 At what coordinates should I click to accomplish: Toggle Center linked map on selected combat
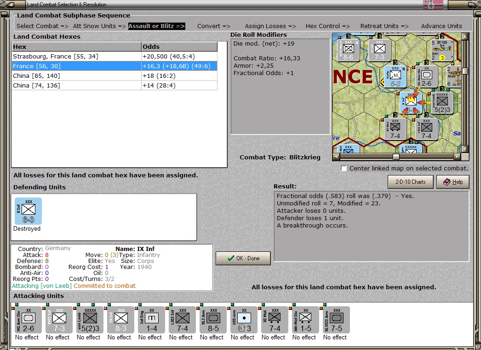344,169
